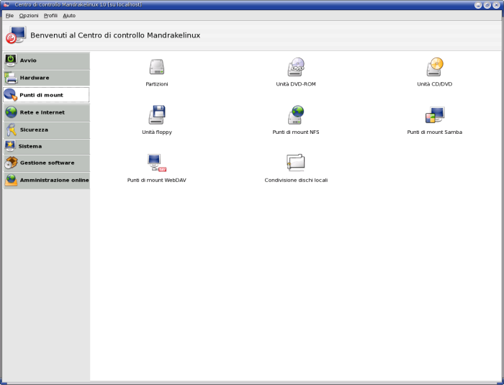This screenshot has height=385, width=504.
Task: Open the Aiuto help menu
Action: (x=69, y=15)
